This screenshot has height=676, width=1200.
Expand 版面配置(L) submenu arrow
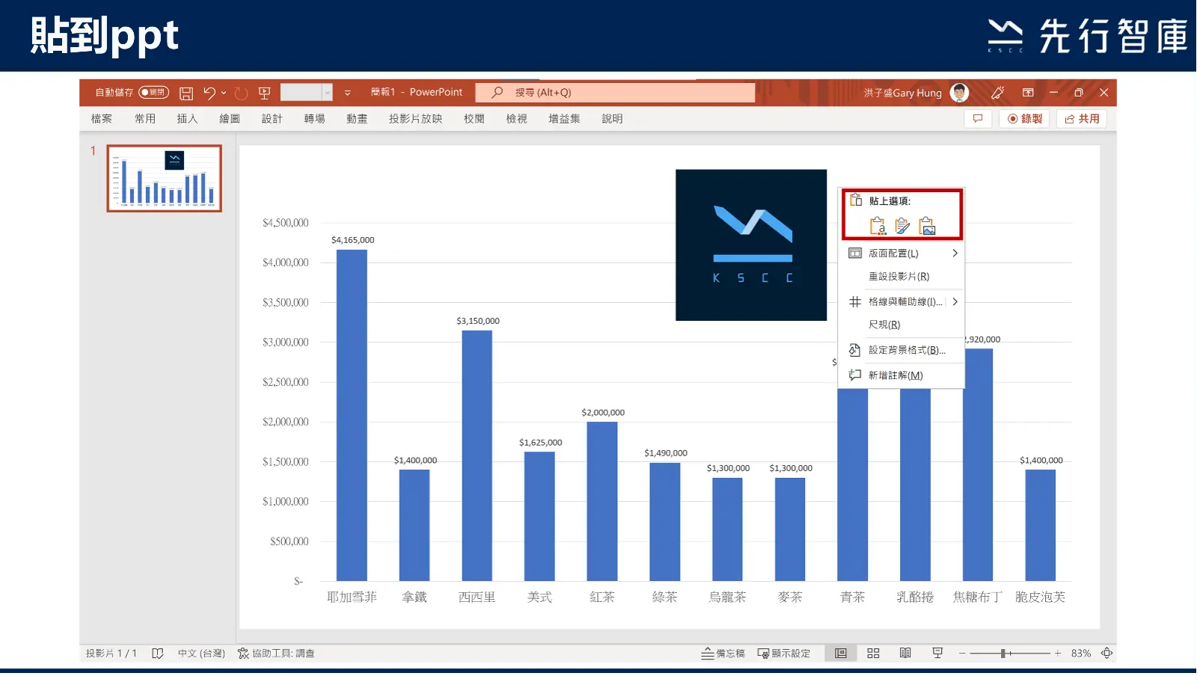click(x=955, y=254)
